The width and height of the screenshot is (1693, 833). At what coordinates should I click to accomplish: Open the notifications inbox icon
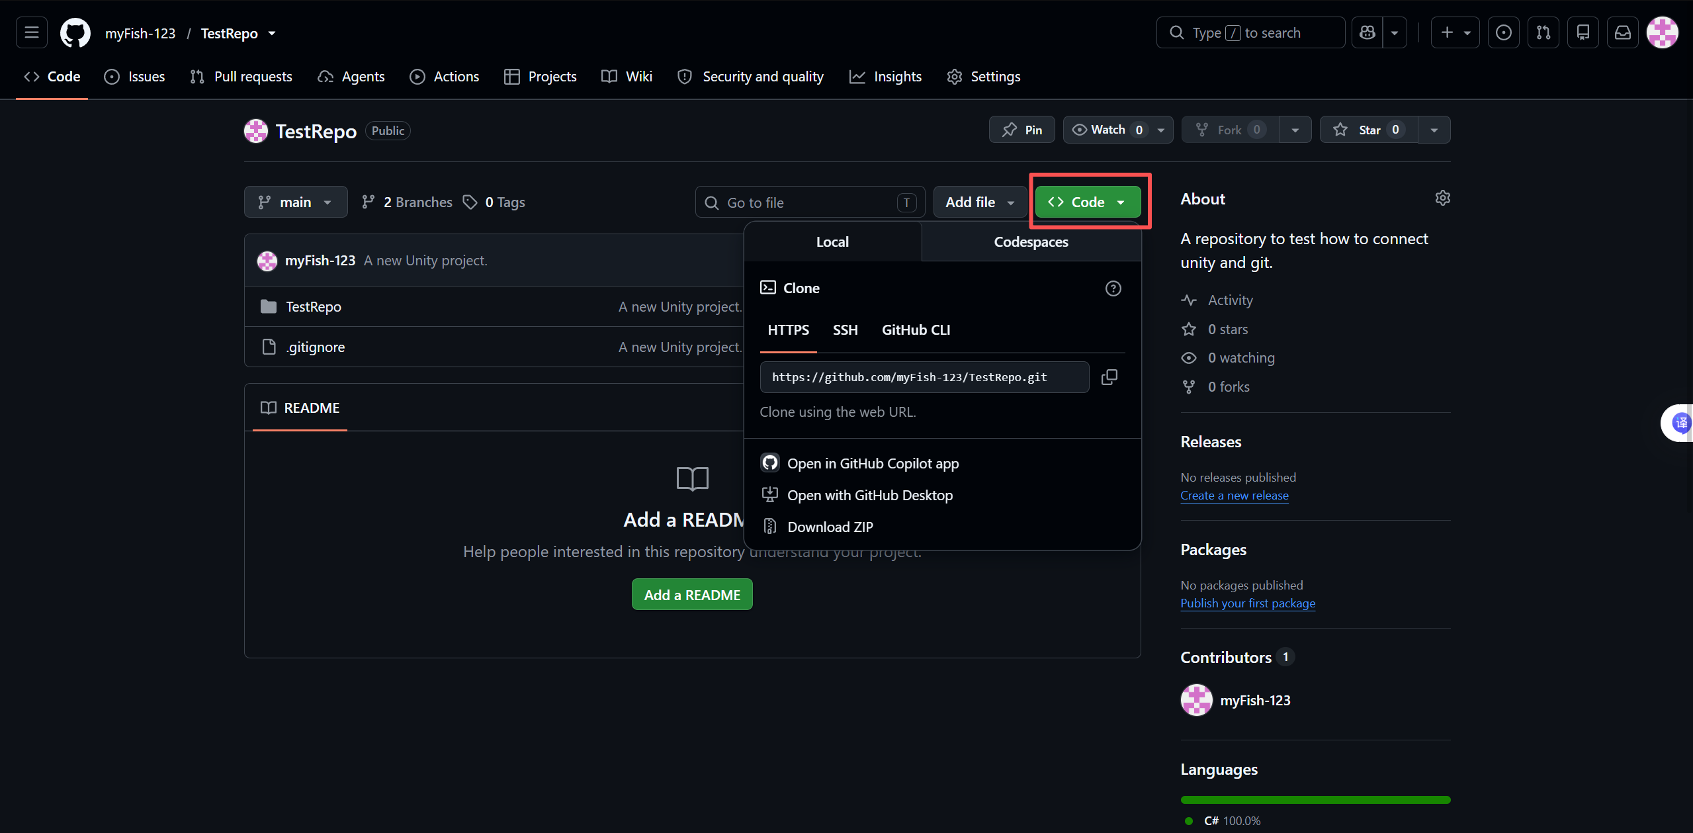[1622, 32]
